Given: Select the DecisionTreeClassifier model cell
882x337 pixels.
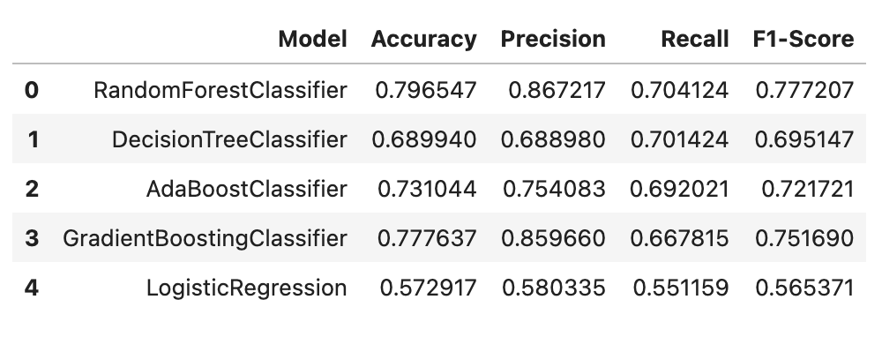Looking at the screenshot, I should 229,139.
